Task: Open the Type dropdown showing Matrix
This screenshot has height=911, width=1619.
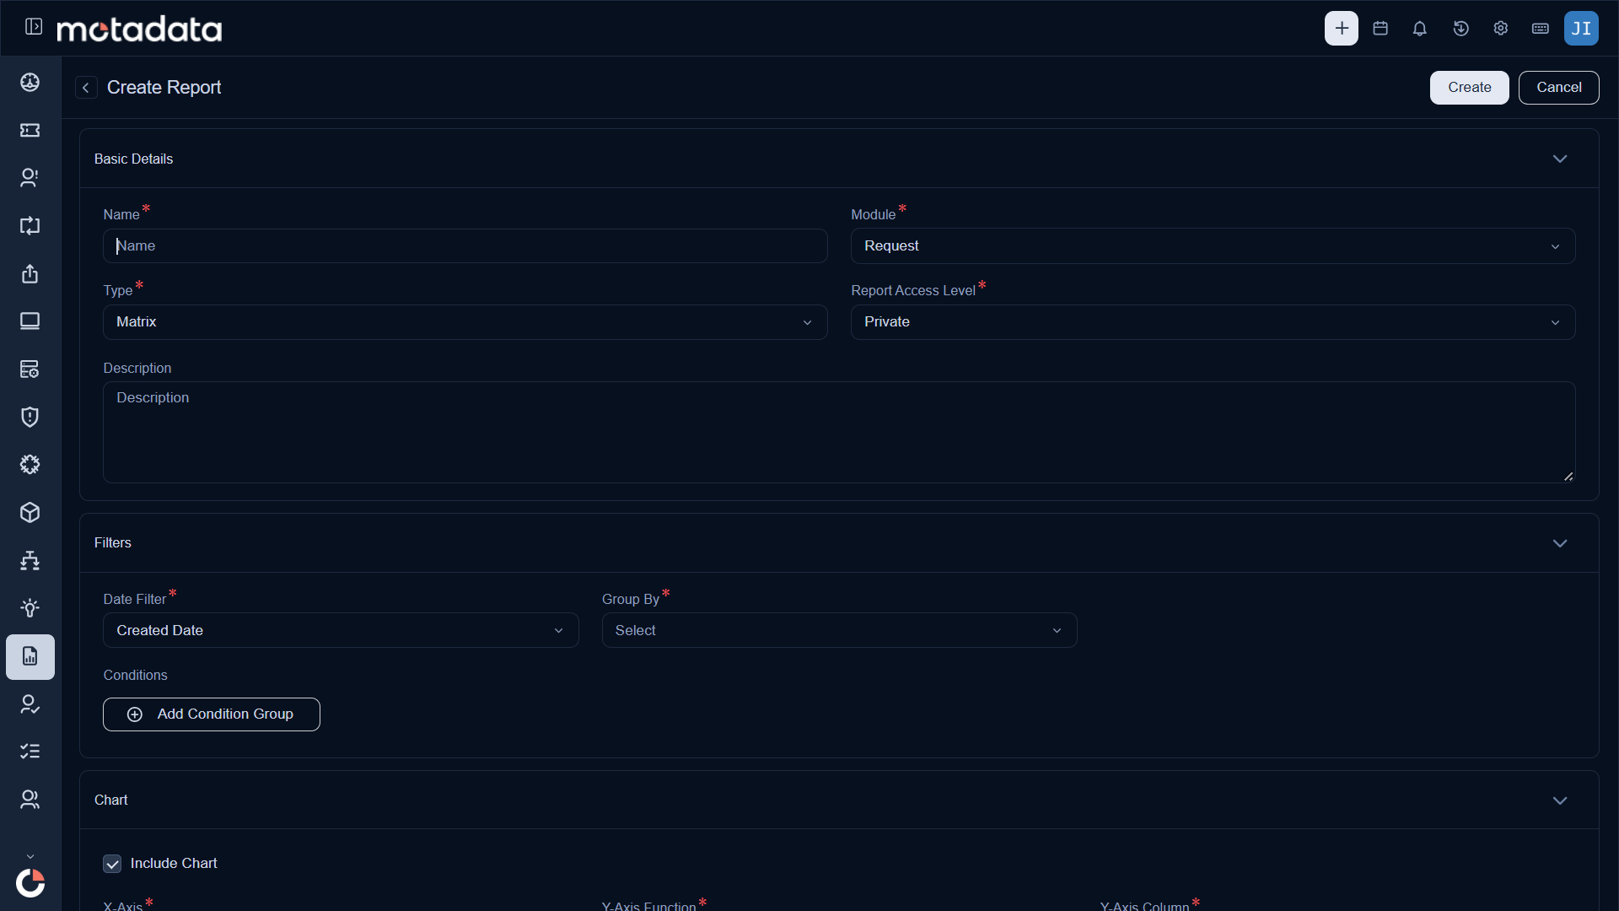Action: (x=465, y=322)
